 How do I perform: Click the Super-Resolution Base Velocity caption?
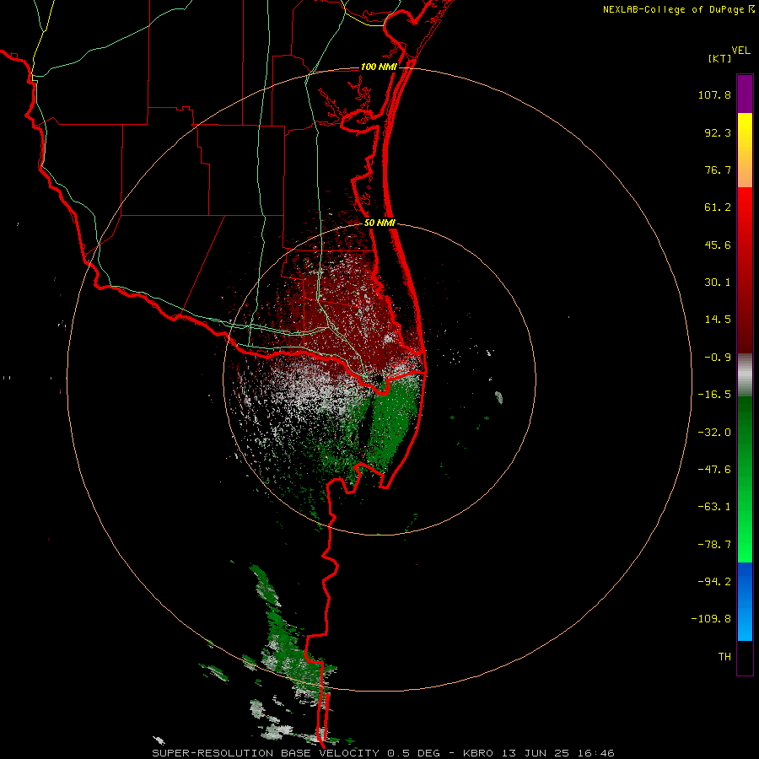(383, 753)
